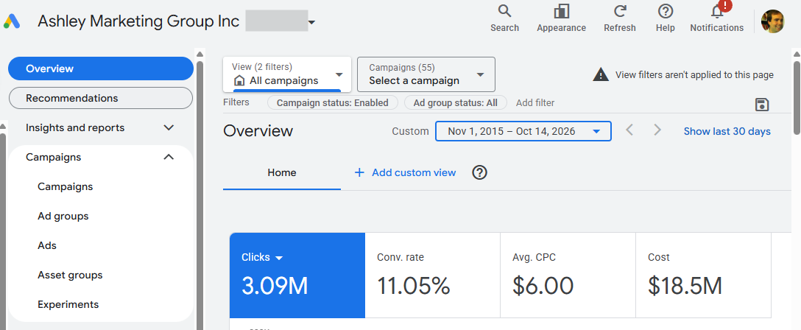Viewport: 801px width, 330px height.
Task: Open the Select a campaign dropdown
Action: 426,74
